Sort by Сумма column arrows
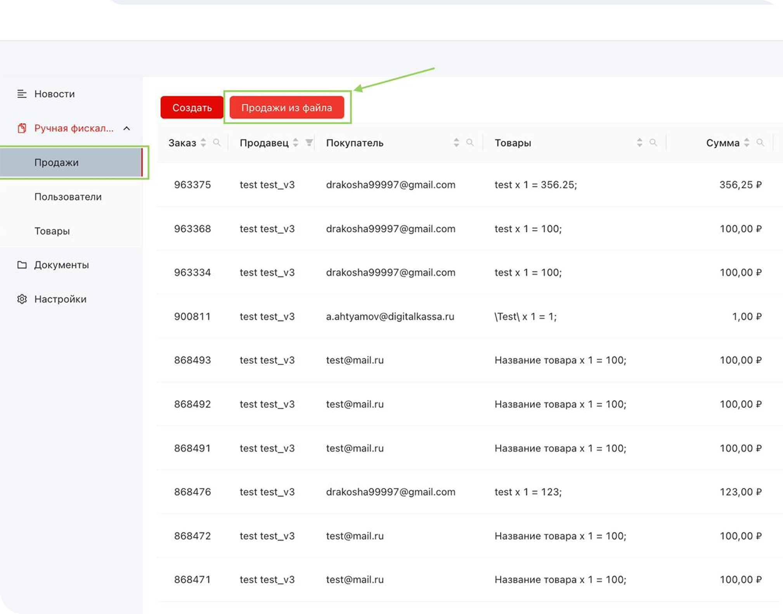The width and height of the screenshot is (783, 614). coord(747,143)
